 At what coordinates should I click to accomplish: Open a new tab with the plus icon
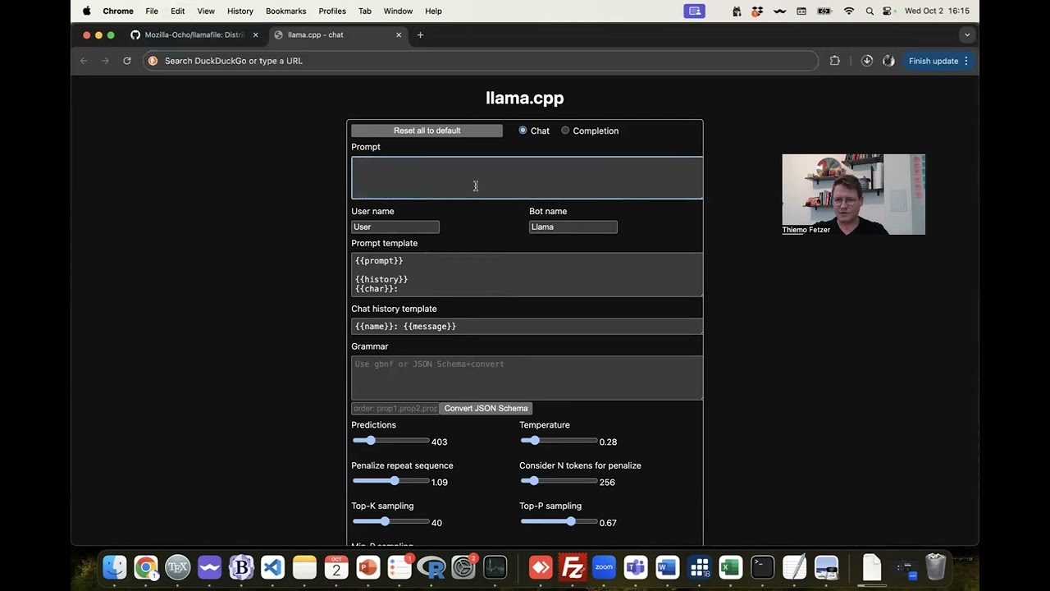coord(420,34)
